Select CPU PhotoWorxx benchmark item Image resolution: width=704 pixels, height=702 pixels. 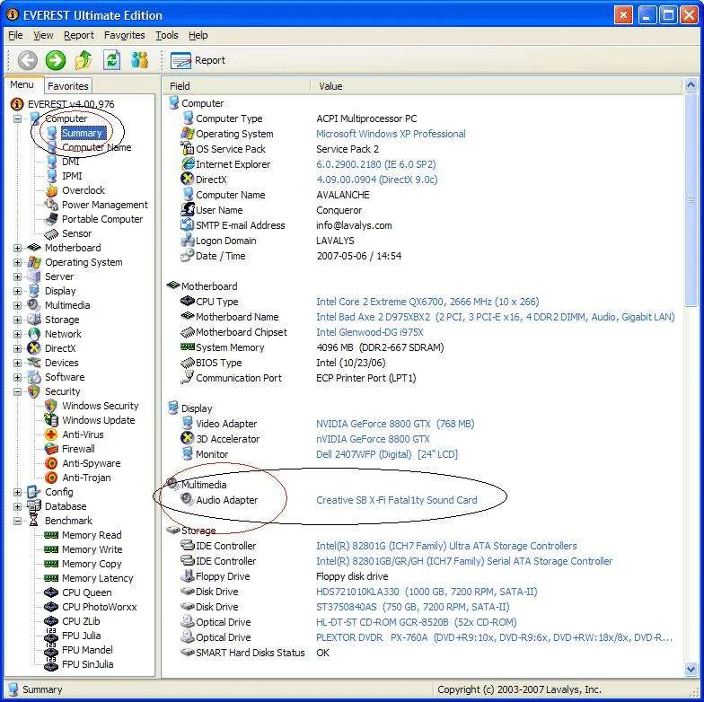[99, 607]
